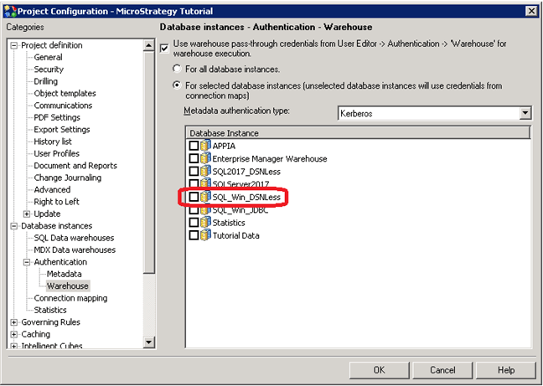Select Advanced under Project definition
Screen dimensions: 543x386
[52, 190]
